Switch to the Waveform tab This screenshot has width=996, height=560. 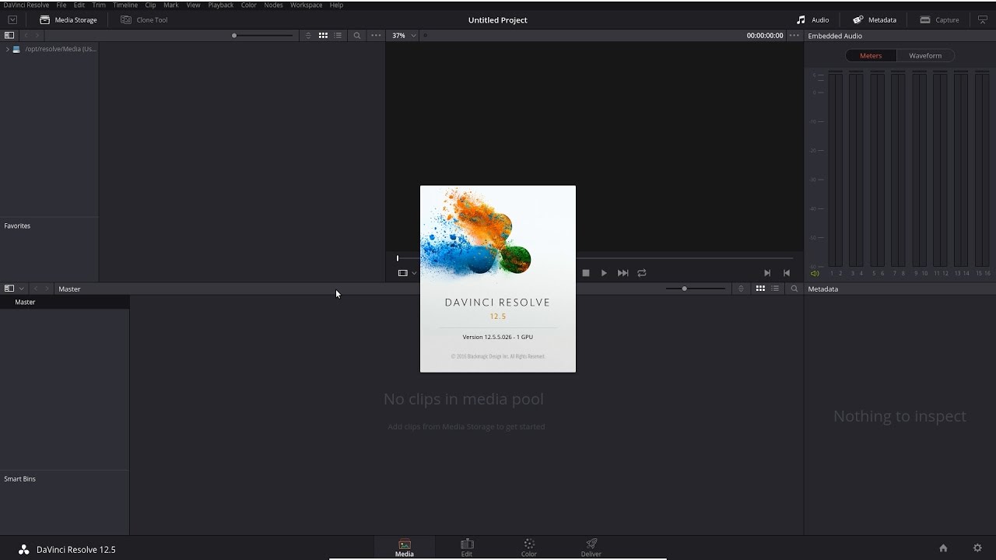925,55
